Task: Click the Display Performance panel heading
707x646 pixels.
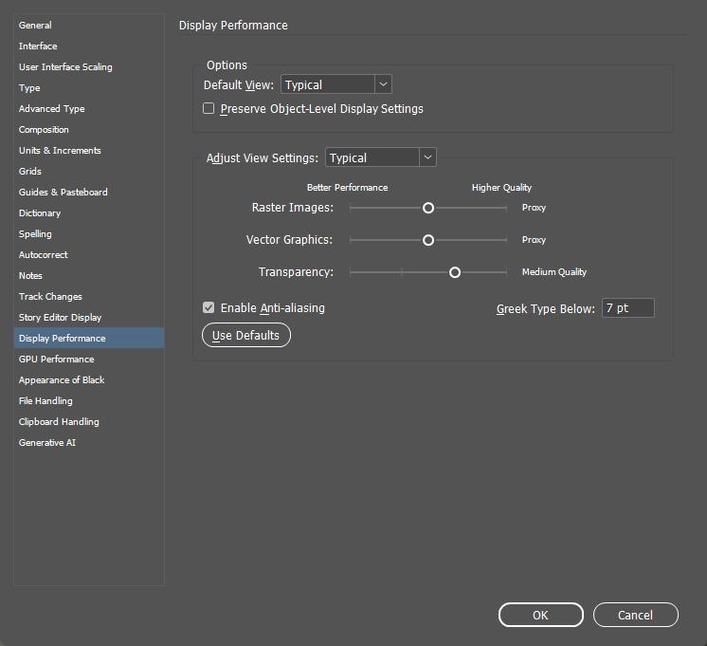Action: point(233,26)
